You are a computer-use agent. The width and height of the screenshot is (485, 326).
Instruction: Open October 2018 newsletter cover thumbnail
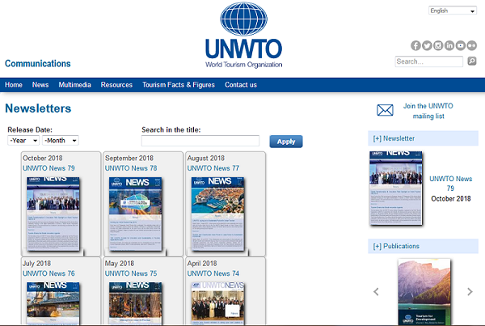coord(53,214)
